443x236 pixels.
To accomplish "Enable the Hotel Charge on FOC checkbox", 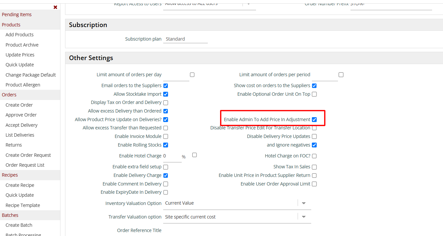I will [314, 156].
